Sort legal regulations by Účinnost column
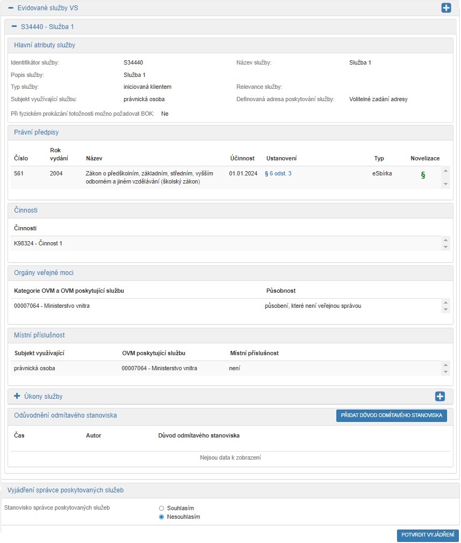 click(241, 158)
